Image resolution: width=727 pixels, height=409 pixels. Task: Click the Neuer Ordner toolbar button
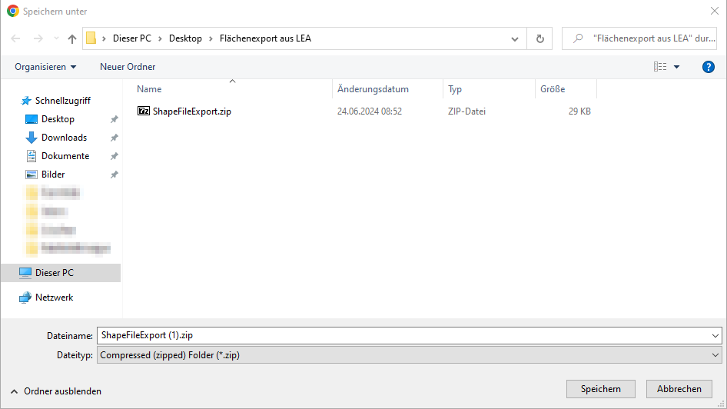pyautogui.click(x=128, y=67)
